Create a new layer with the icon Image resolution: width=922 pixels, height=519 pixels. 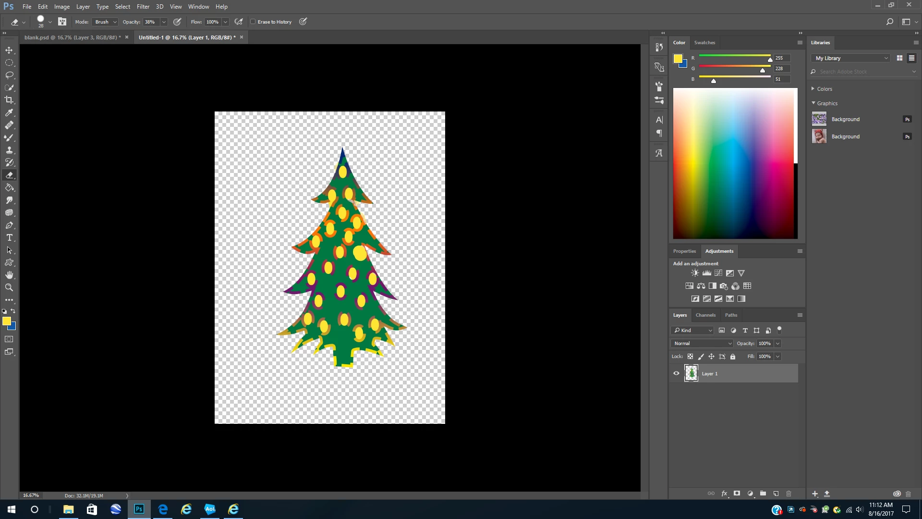click(x=776, y=494)
